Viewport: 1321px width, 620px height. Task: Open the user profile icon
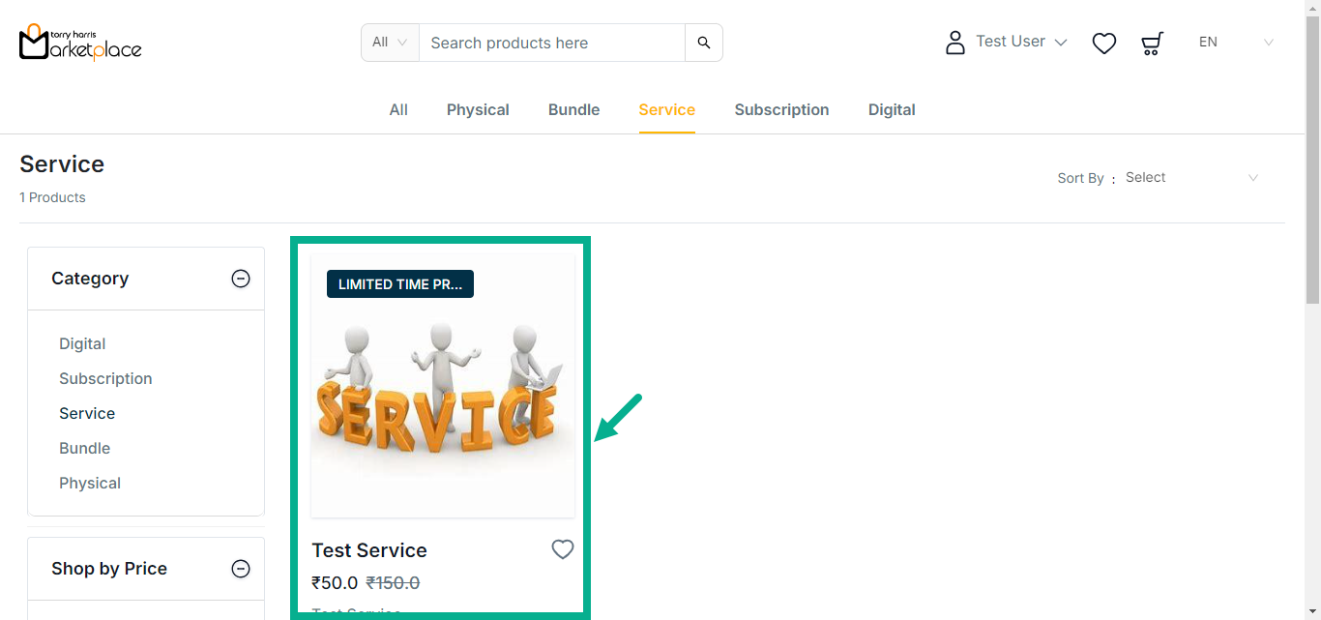tap(955, 43)
